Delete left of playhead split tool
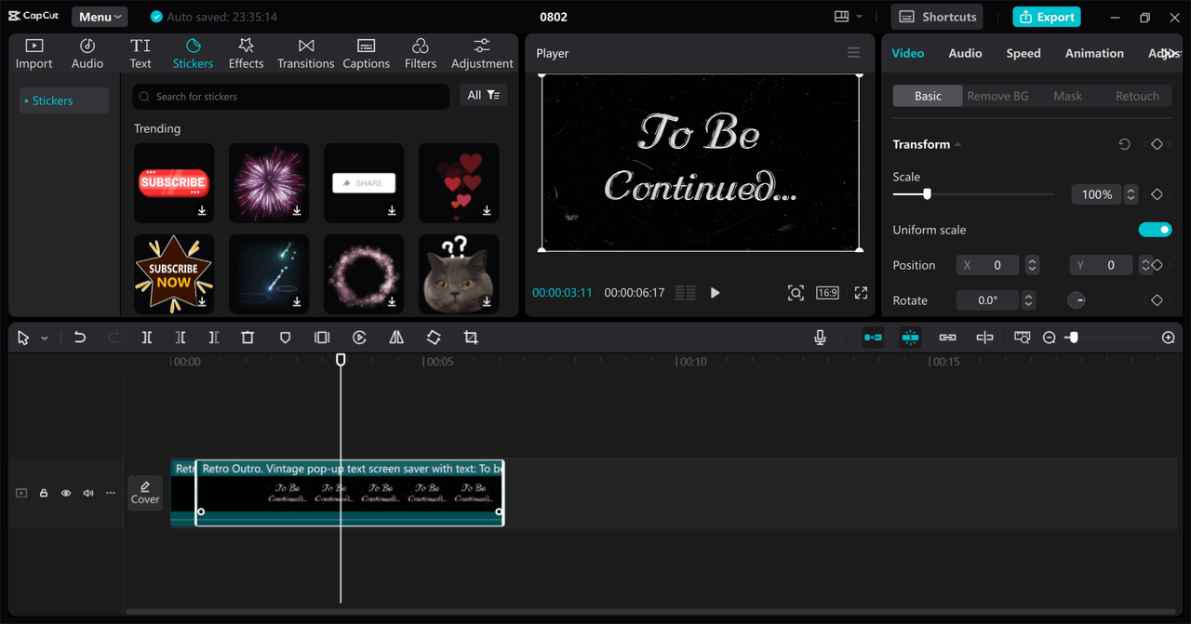Image resolution: width=1191 pixels, height=624 pixels. (x=181, y=338)
